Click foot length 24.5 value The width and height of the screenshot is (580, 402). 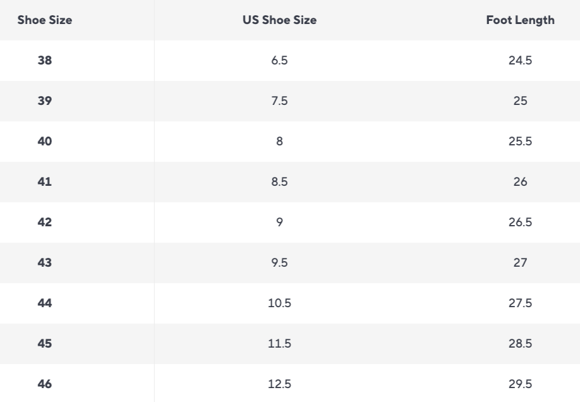[x=520, y=61]
